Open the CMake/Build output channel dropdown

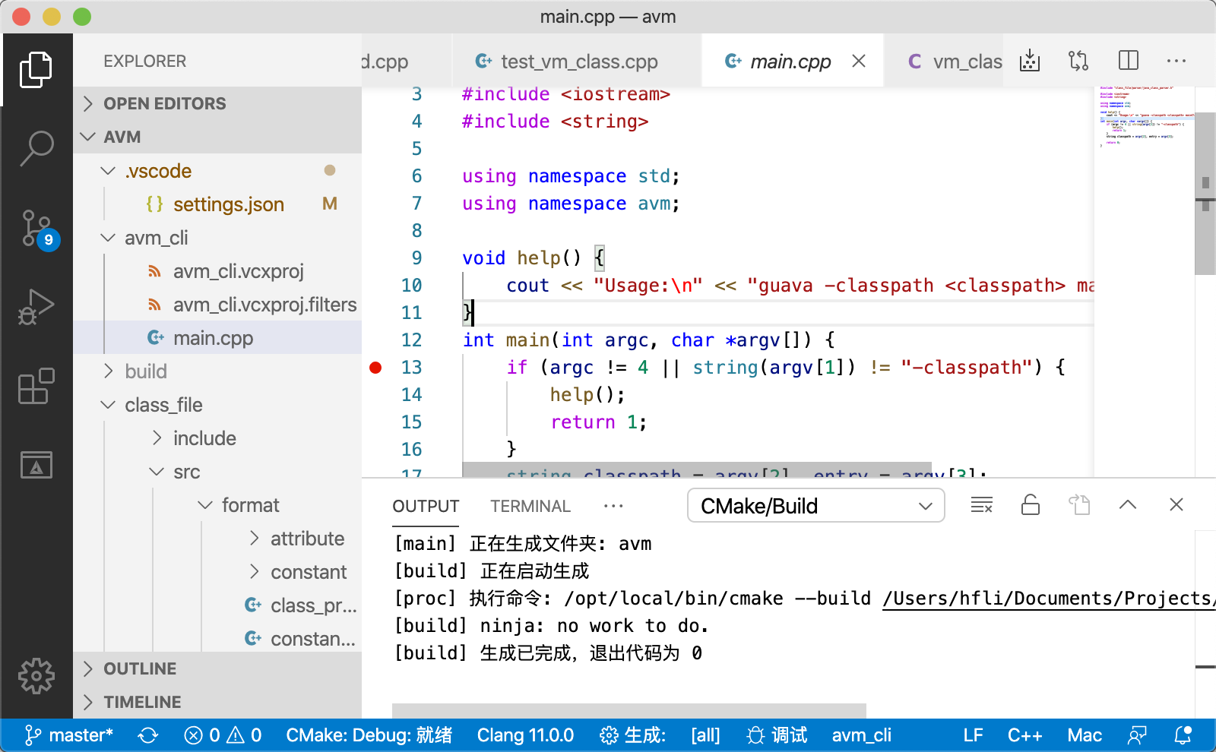click(815, 505)
